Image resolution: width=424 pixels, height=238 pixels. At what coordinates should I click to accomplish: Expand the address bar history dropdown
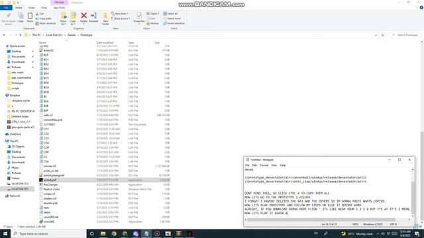coord(376,35)
